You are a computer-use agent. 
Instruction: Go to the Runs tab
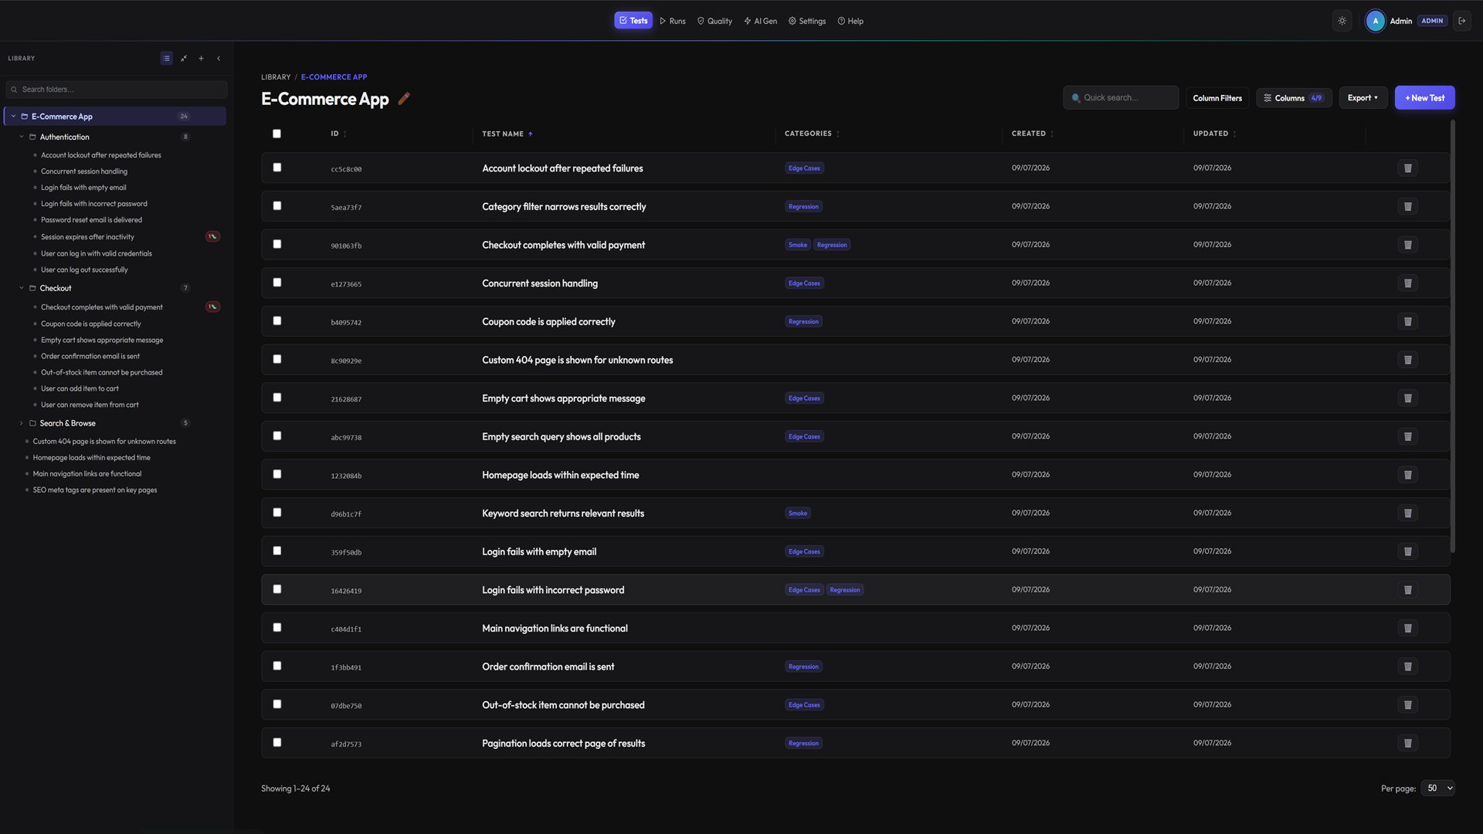[672, 21]
